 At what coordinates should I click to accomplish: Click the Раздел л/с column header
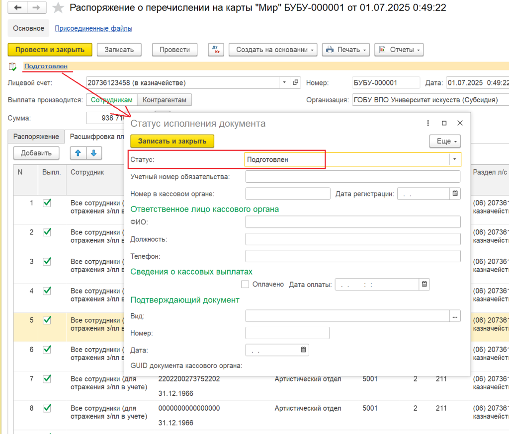[490, 180]
